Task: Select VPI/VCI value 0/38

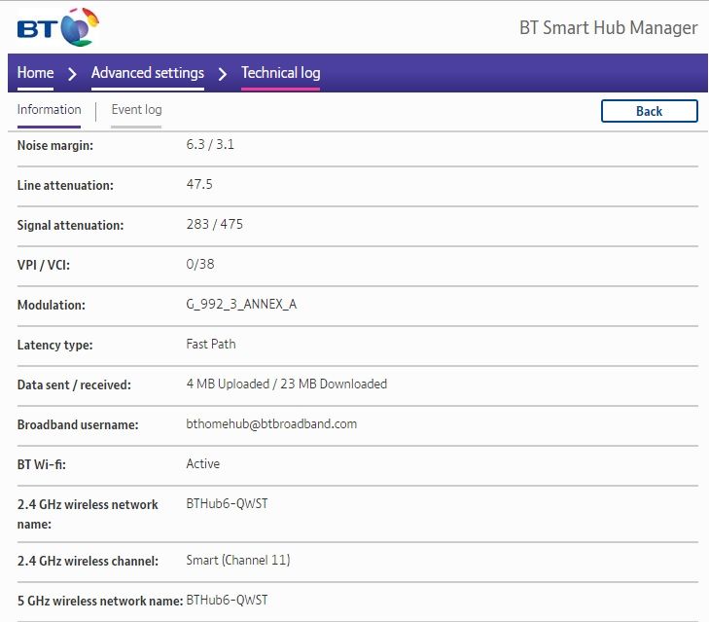Action: [x=199, y=264]
